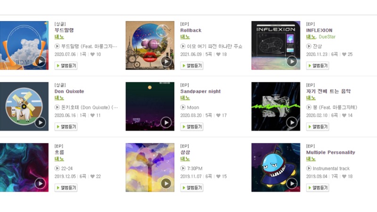Click small play icon beside 7:30PM track

(183, 168)
